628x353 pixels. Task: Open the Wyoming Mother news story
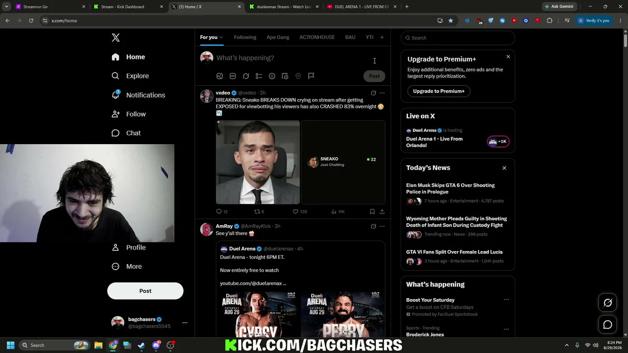(x=456, y=222)
